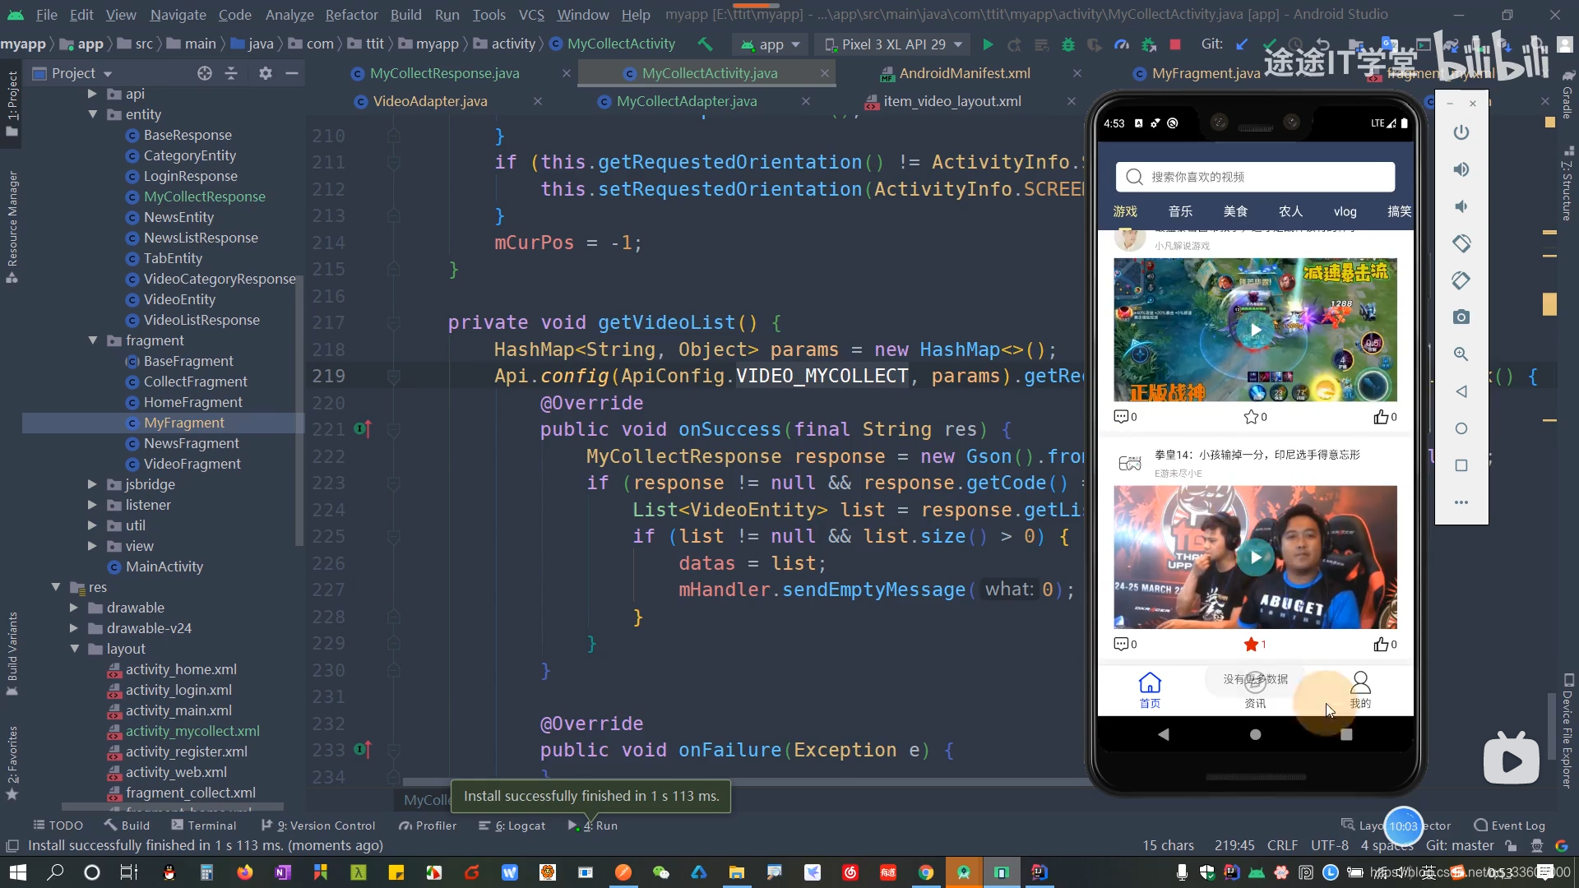Open the Refactor menu
This screenshot has width=1579, height=888.
click(351, 14)
